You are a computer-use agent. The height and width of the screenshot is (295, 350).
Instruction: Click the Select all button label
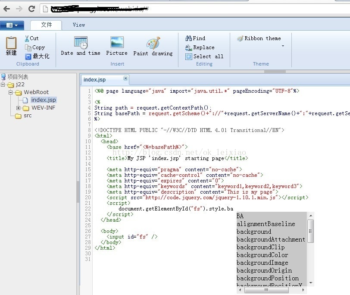pyautogui.click(x=208, y=56)
